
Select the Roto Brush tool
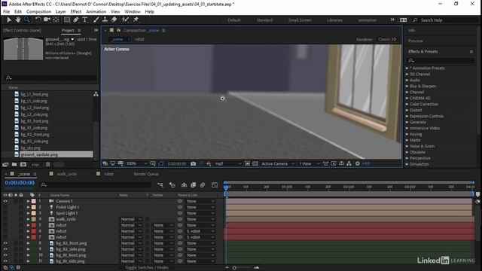click(125, 20)
